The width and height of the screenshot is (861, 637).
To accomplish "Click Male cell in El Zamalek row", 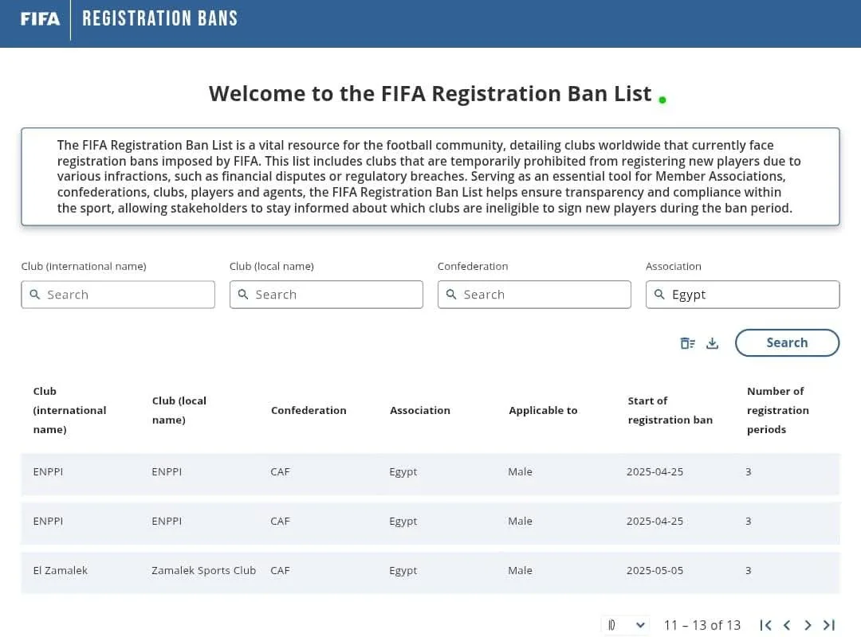I will [520, 571].
